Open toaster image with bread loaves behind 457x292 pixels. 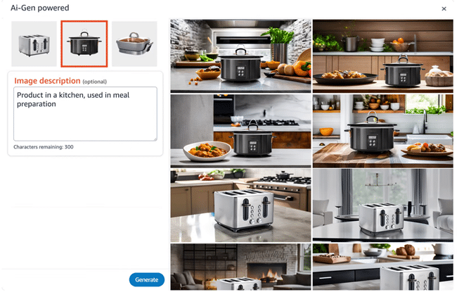tap(383, 267)
